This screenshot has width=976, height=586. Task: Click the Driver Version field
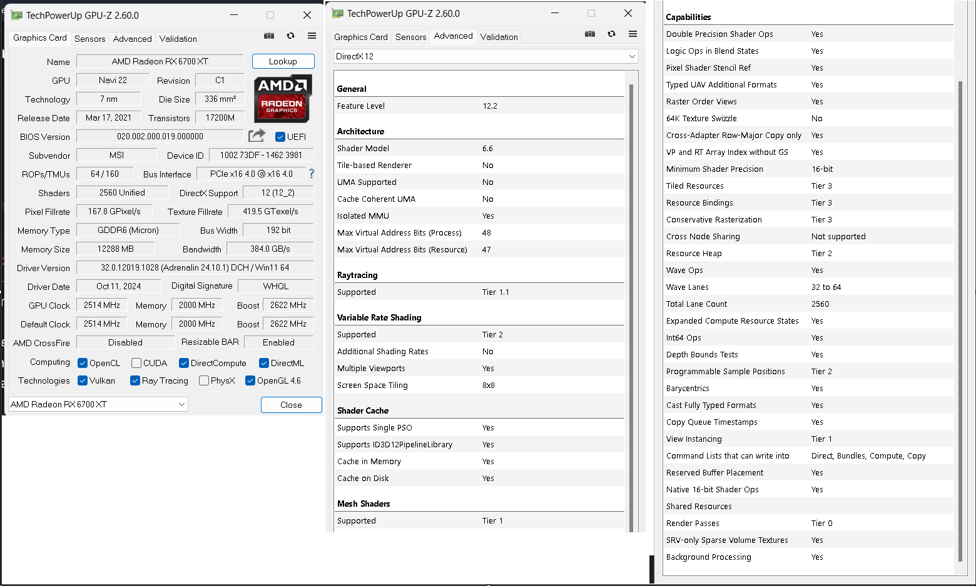(195, 267)
